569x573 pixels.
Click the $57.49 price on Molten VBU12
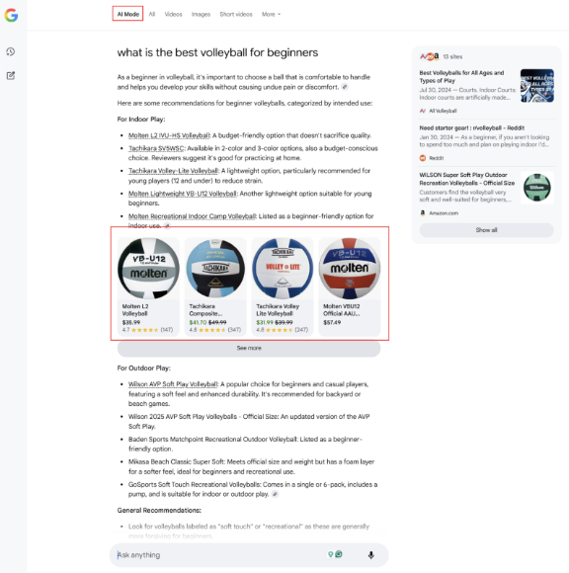click(332, 322)
